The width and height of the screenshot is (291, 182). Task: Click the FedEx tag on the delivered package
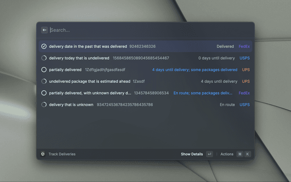click(x=244, y=46)
